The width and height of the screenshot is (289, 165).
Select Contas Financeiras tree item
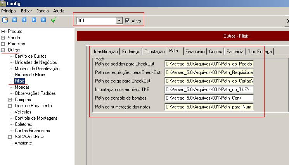[32, 131]
